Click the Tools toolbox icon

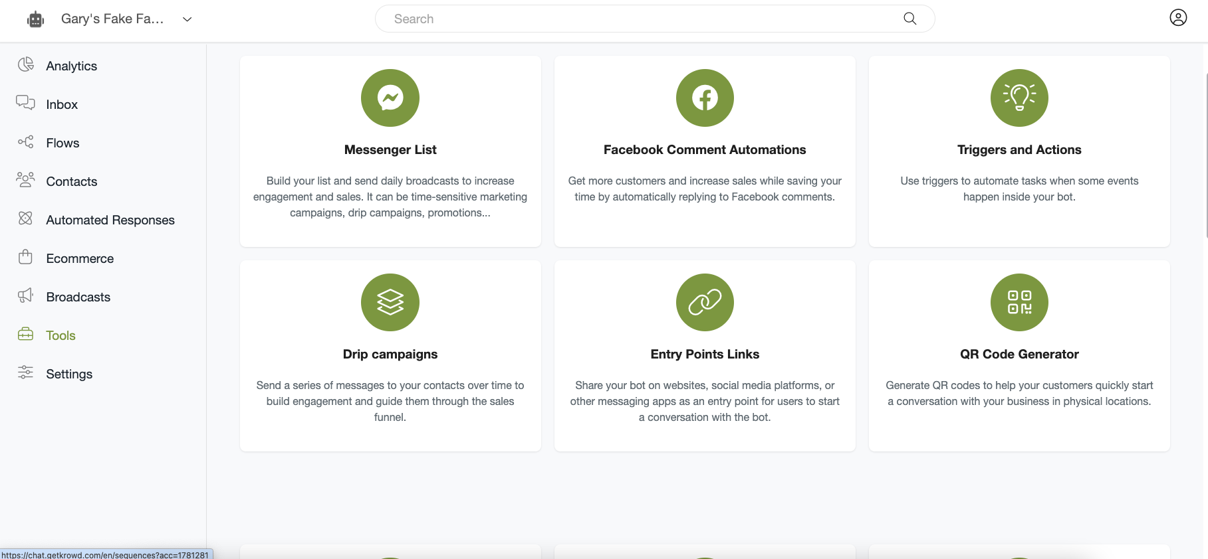click(x=26, y=334)
